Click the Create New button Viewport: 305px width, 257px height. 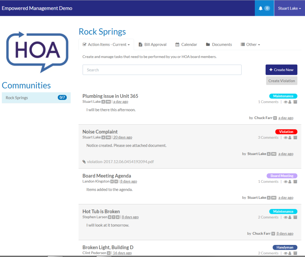[x=281, y=69]
